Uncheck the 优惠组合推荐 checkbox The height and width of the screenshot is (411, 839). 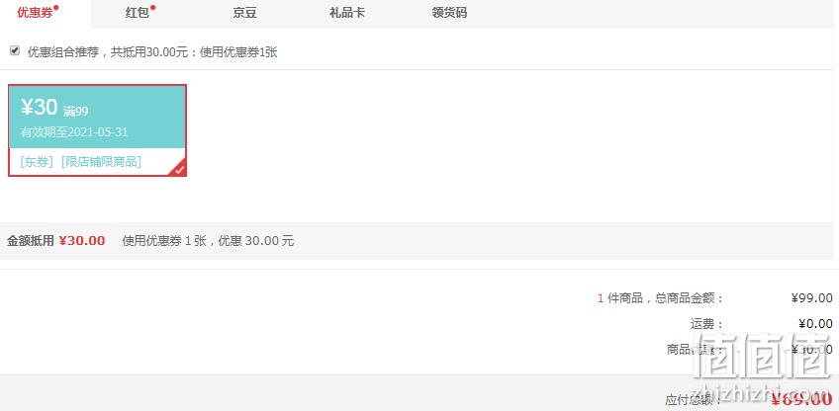pyautogui.click(x=15, y=50)
